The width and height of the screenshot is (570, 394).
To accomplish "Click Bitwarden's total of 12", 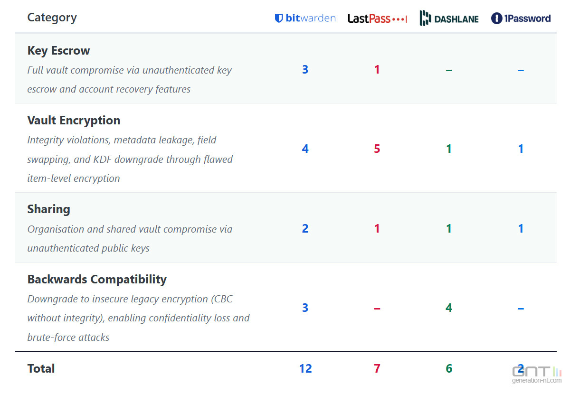I will click(x=305, y=368).
